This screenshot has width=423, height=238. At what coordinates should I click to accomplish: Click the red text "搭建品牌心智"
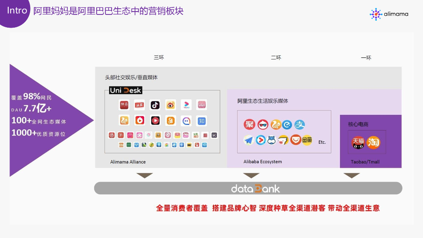point(234,208)
